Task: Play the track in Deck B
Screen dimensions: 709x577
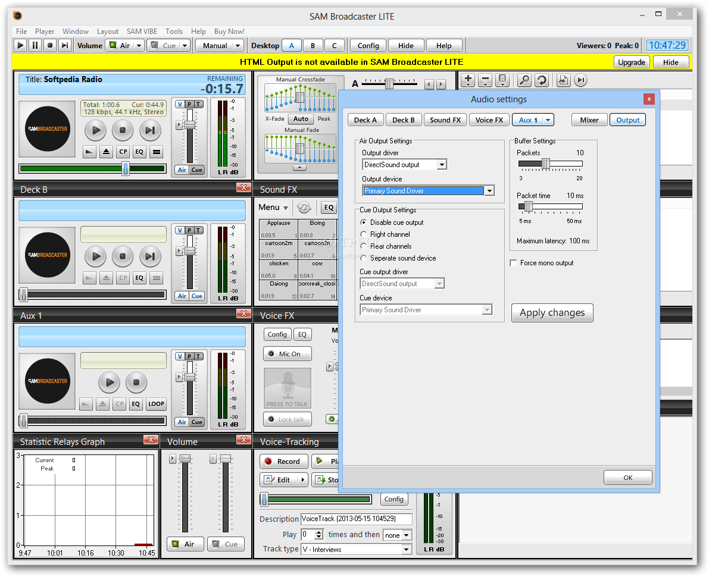Action: point(96,256)
